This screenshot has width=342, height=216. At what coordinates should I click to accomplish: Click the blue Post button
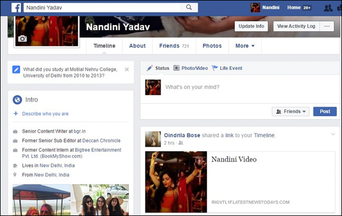click(325, 112)
